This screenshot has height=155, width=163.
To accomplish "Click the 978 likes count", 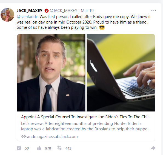I will pyautogui.click(x=48, y=148).
